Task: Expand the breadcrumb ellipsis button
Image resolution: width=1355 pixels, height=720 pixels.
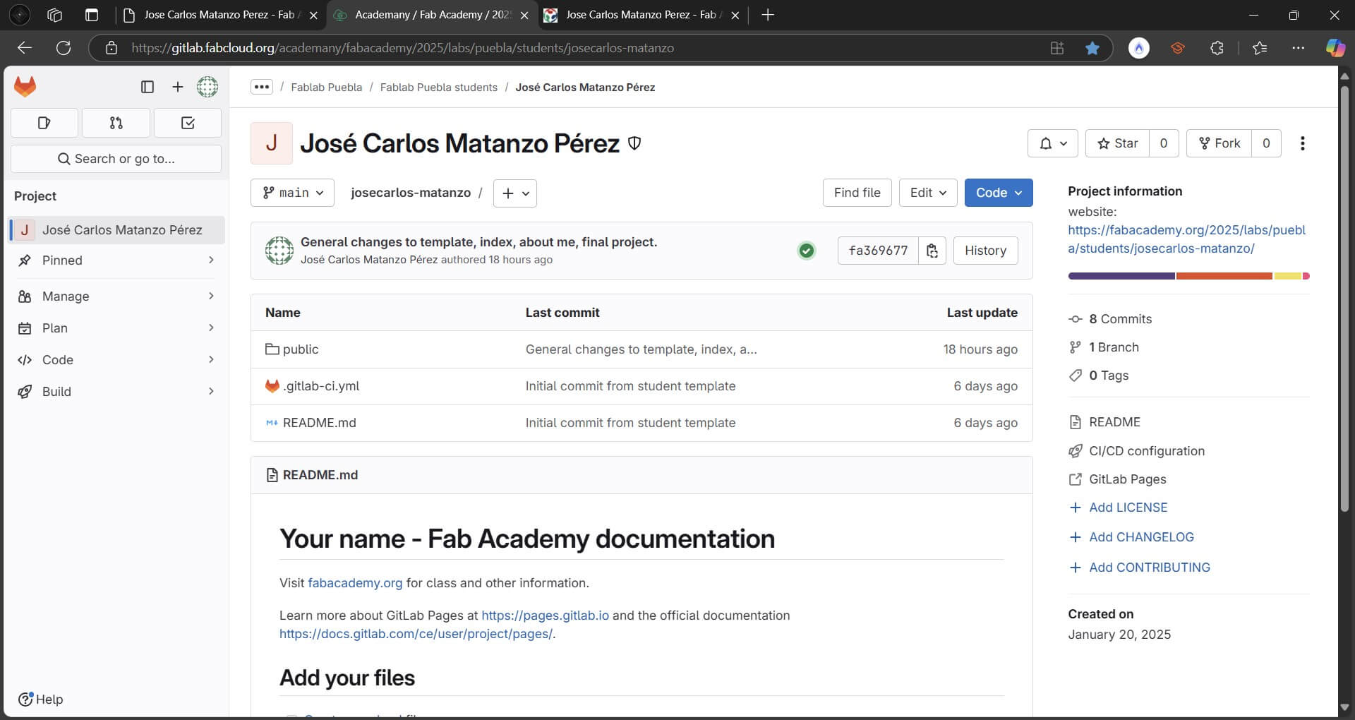Action: [262, 87]
